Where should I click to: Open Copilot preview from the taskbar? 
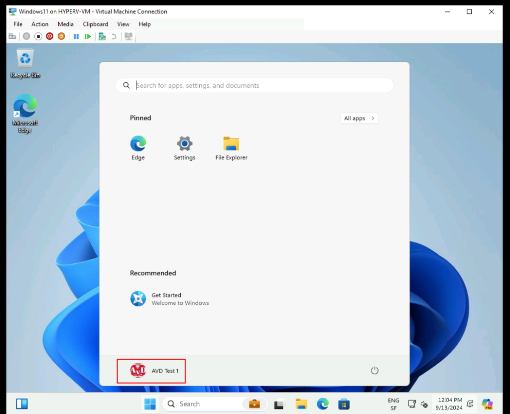click(x=487, y=404)
